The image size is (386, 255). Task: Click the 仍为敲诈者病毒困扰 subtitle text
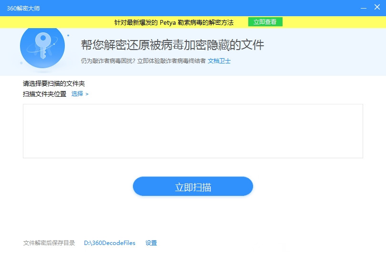(143, 61)
